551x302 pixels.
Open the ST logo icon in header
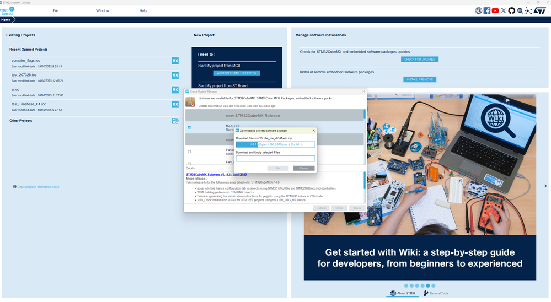point(540,11)
